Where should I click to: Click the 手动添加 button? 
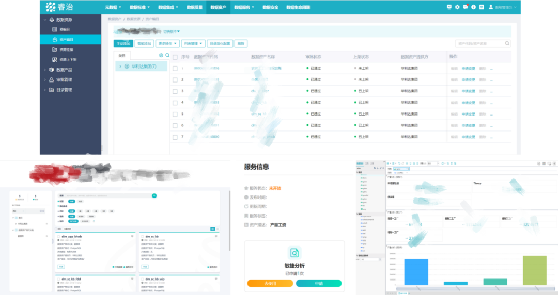coord(123,44)
